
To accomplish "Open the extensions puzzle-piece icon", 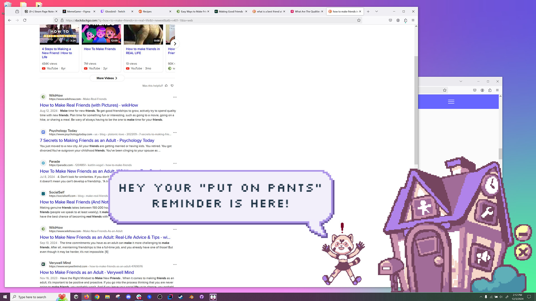I will [x=405, y=20].
